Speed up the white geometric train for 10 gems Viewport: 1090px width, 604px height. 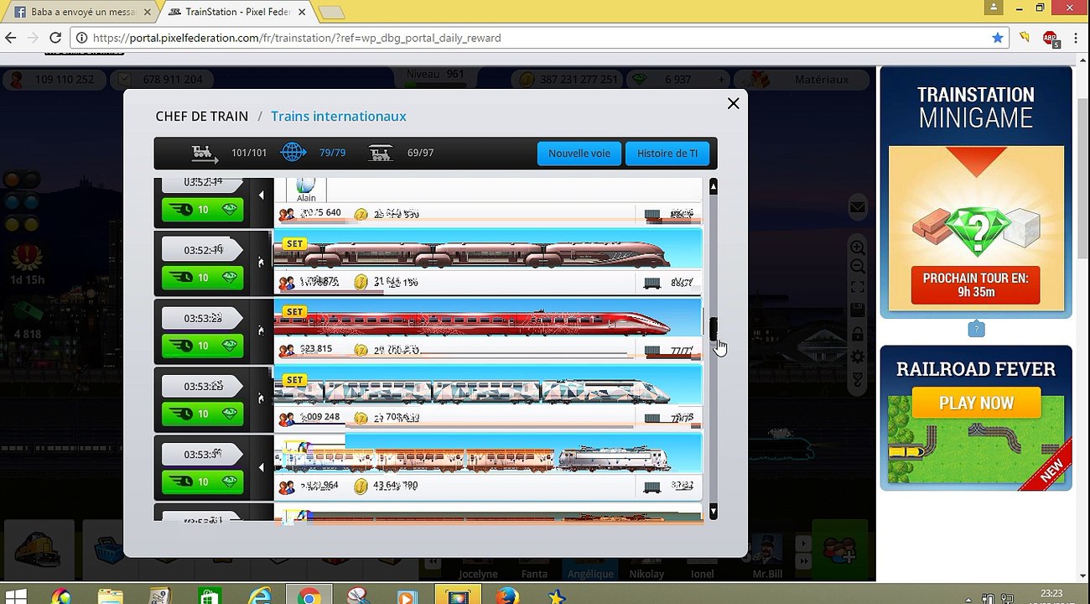[202, 414]
